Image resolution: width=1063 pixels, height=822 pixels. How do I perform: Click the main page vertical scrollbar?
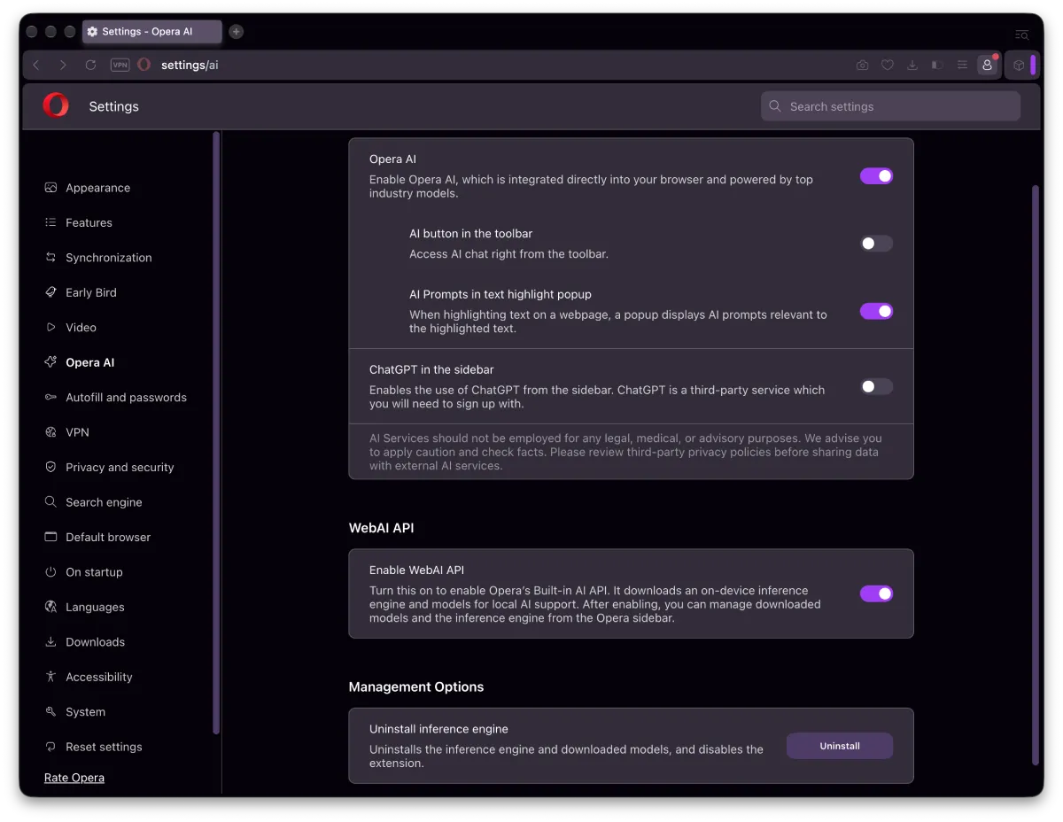point(1035,475)
